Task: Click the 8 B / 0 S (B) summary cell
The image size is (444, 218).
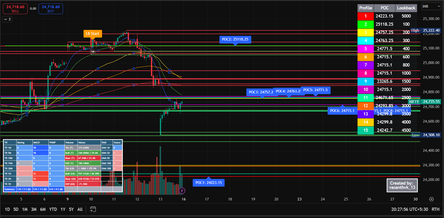Action: click(x=56, y=189)
